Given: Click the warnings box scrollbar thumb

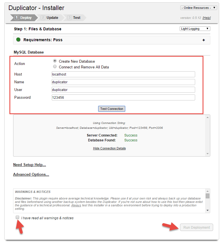Looking at the screenshot, I should tap(207, 196).
